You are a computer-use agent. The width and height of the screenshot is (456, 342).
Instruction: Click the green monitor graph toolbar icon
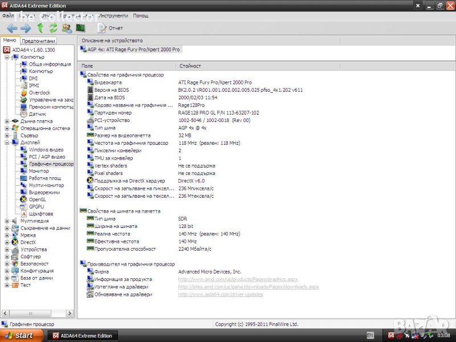(80, 28)
